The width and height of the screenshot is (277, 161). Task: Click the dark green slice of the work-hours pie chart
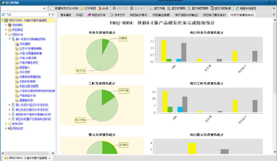[107, 97]
